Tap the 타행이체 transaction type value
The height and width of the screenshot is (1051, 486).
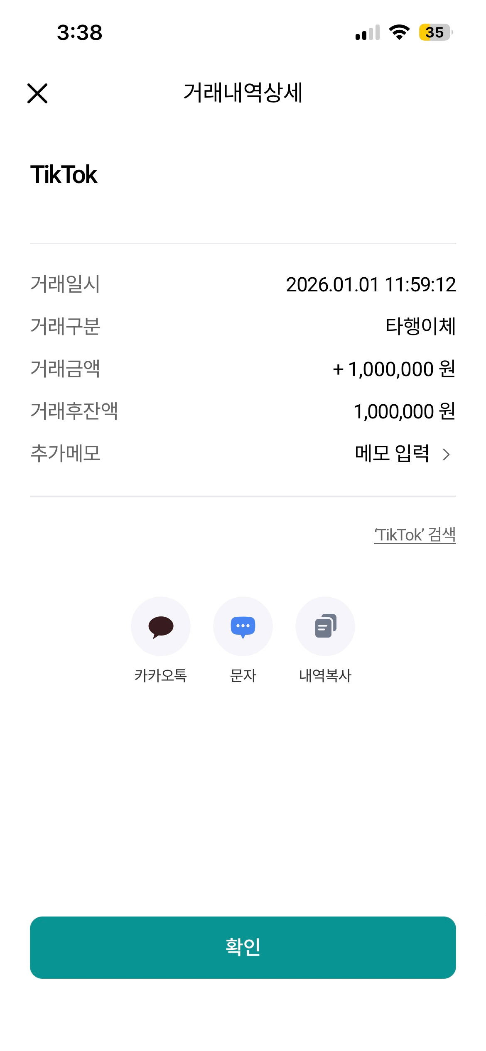pos(420,326)
